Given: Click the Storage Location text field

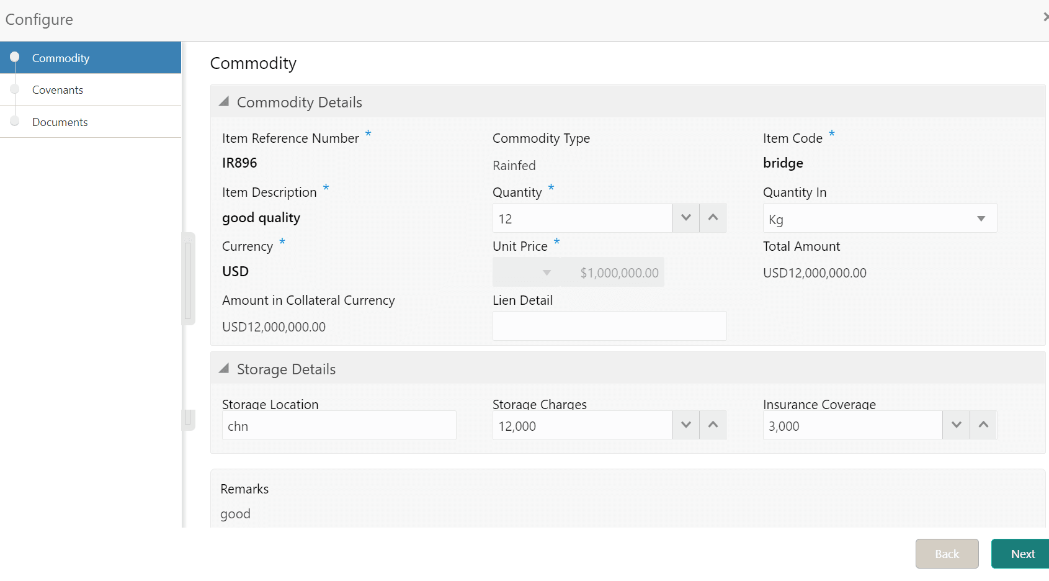Looking at the screenshot, I should 339,426.
